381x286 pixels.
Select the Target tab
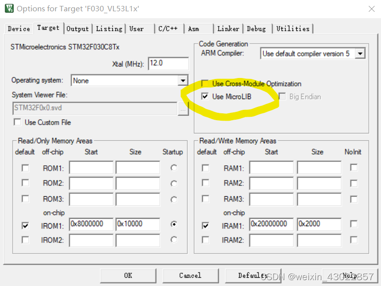click(49, 28)
